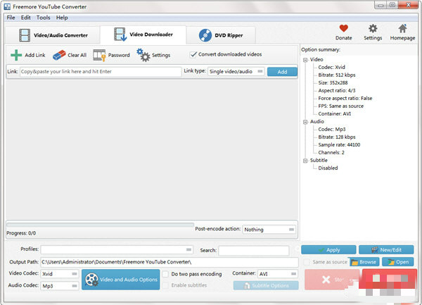Screen dimensions: 422x305
Task: Click the Apply button
Action: (x=328, y=250)
